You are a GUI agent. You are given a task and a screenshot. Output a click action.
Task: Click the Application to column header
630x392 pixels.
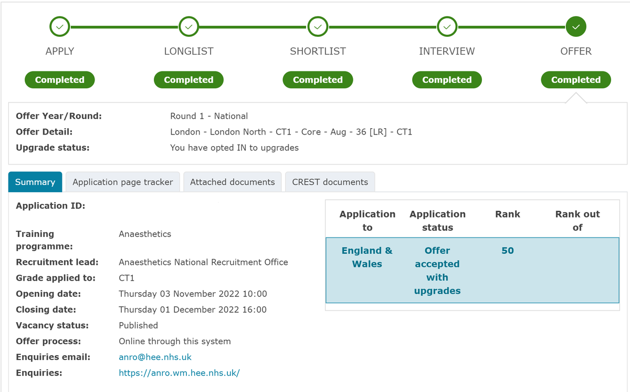pyautogui.click(x=367, y=221)
